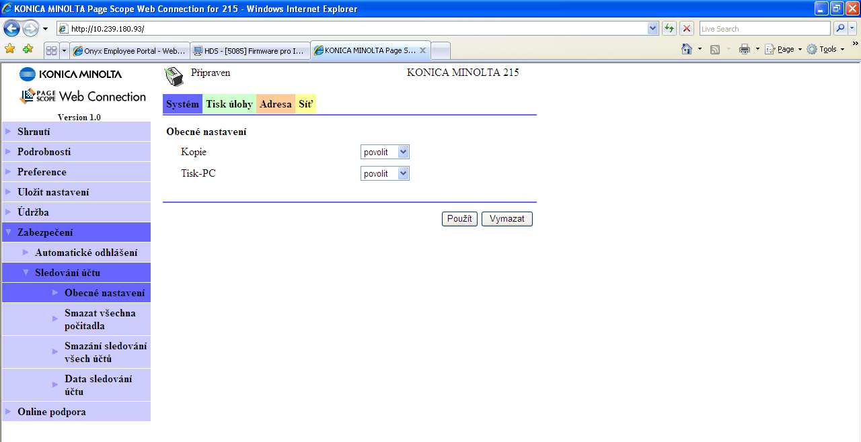Click the Home icon in command bar
861x442 pixels.
[687, 49]
